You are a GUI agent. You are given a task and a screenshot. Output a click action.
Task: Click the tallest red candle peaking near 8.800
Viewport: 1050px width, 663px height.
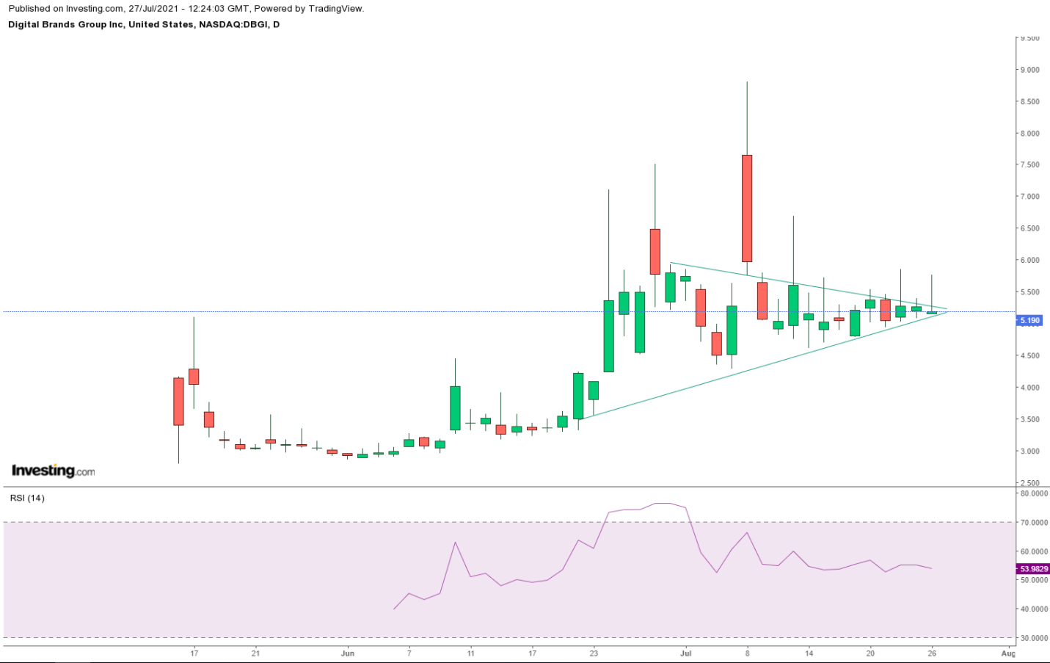pos(747,208)
